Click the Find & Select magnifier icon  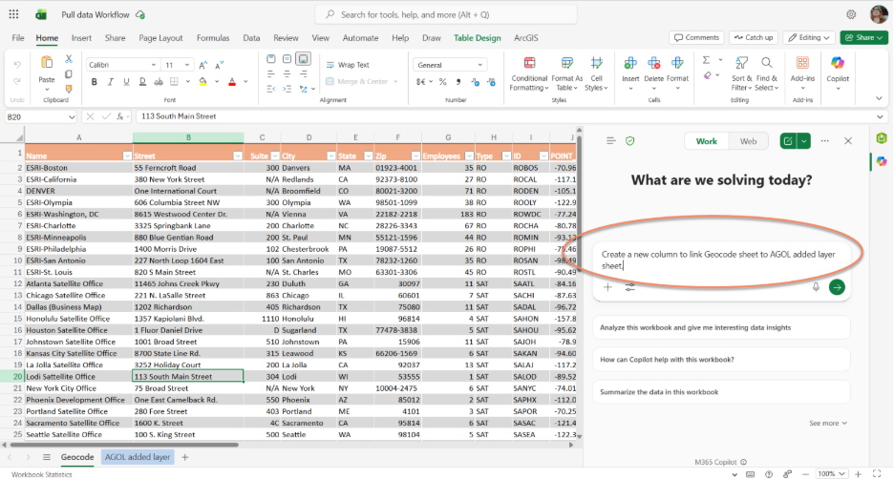[x=766, y=63]
